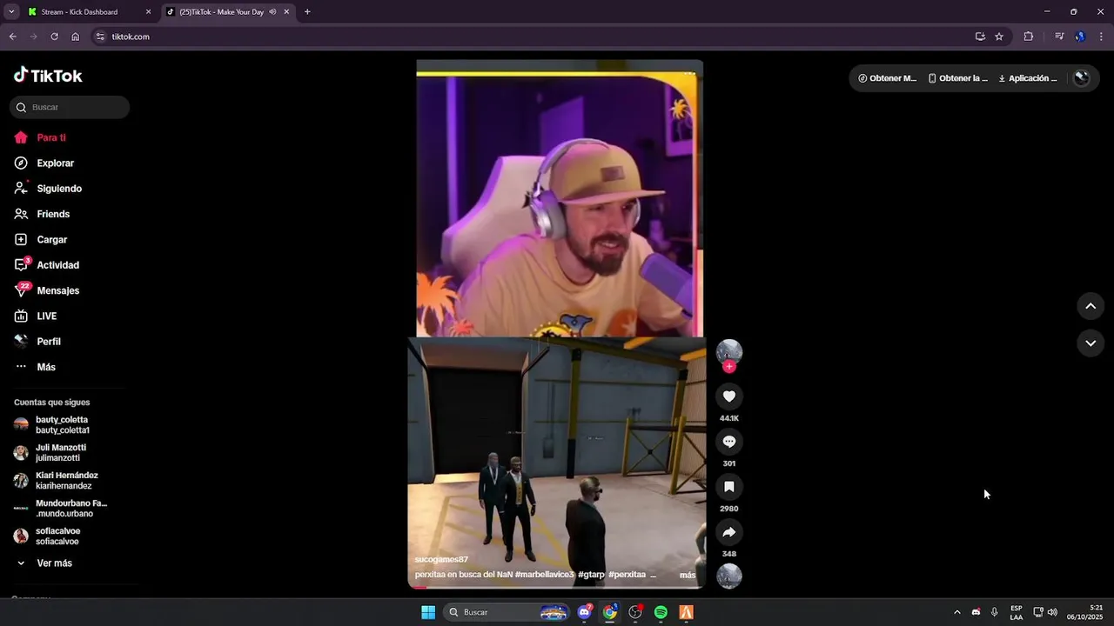Expand Ver más followed accounts

pos(44,563)
